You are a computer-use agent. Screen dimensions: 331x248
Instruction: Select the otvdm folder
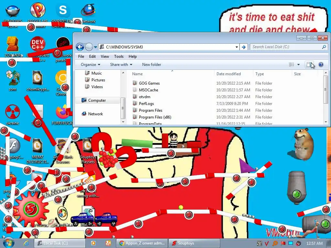(x=144, y=97)
